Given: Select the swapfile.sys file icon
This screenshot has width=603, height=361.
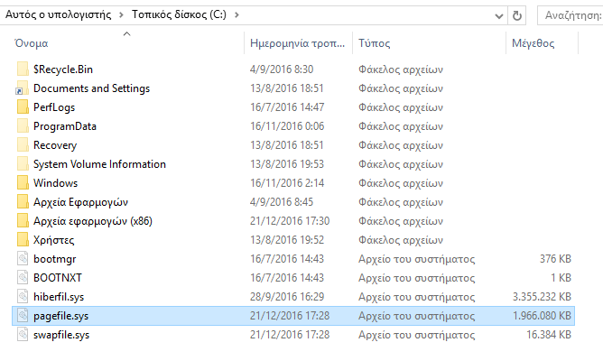Looking at the screenshot, I should coord(23,335).
